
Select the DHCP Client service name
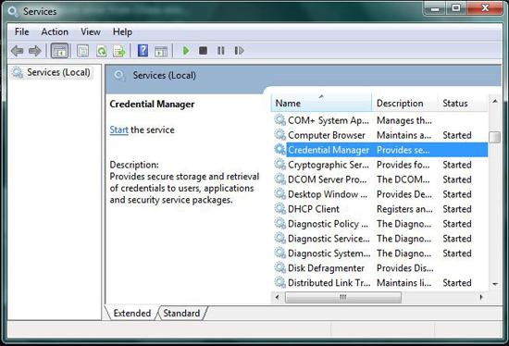tap(313, 209)
